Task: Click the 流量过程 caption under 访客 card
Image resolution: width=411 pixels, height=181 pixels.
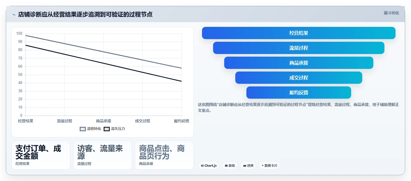Action: point(84,164)
